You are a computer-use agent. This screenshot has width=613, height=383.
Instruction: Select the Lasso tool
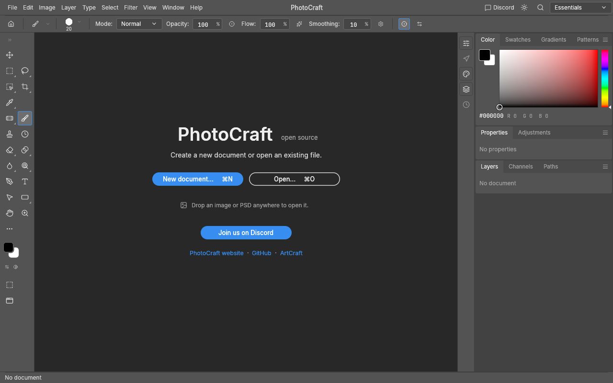coord(25,71)
